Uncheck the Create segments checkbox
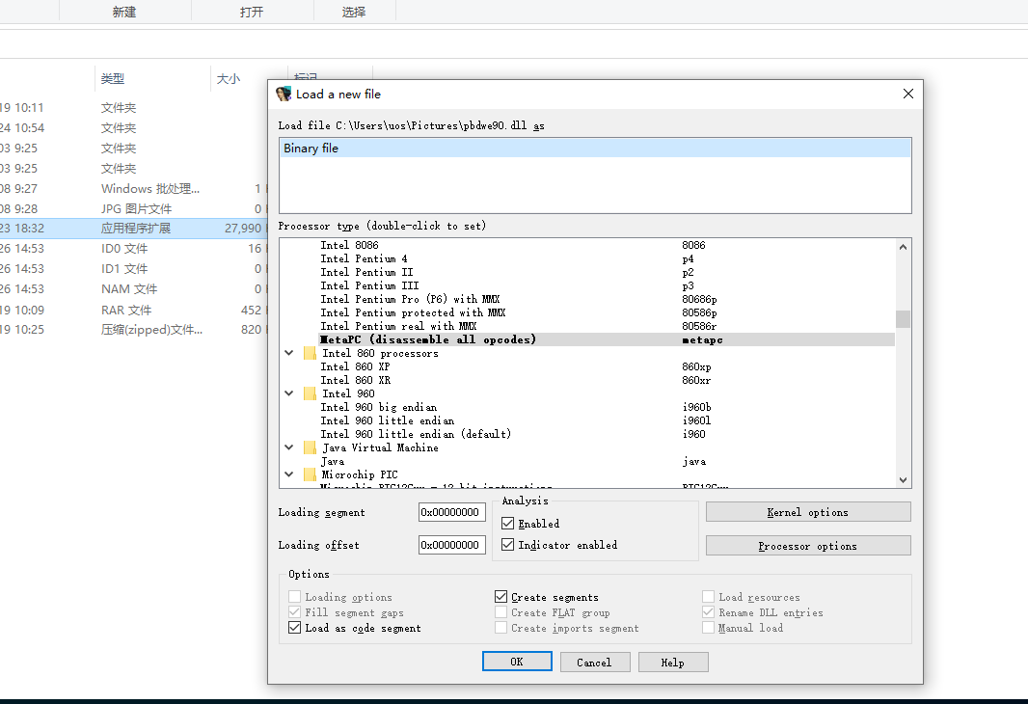1028x704 pixels. click(x=501, y=596)
